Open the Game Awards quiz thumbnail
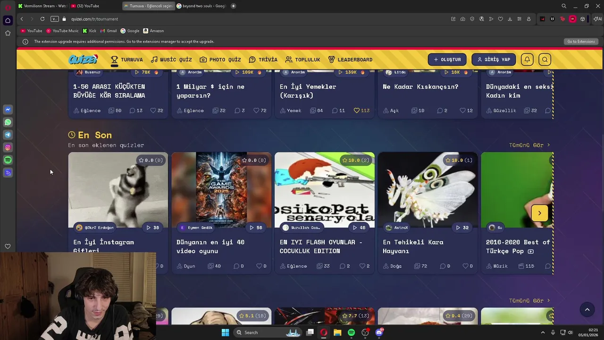The height and width of the screenshot is (340, 604). [221, 190]
